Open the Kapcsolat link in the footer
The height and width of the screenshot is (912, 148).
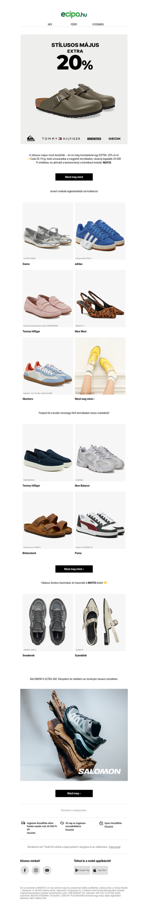[115, 847]
